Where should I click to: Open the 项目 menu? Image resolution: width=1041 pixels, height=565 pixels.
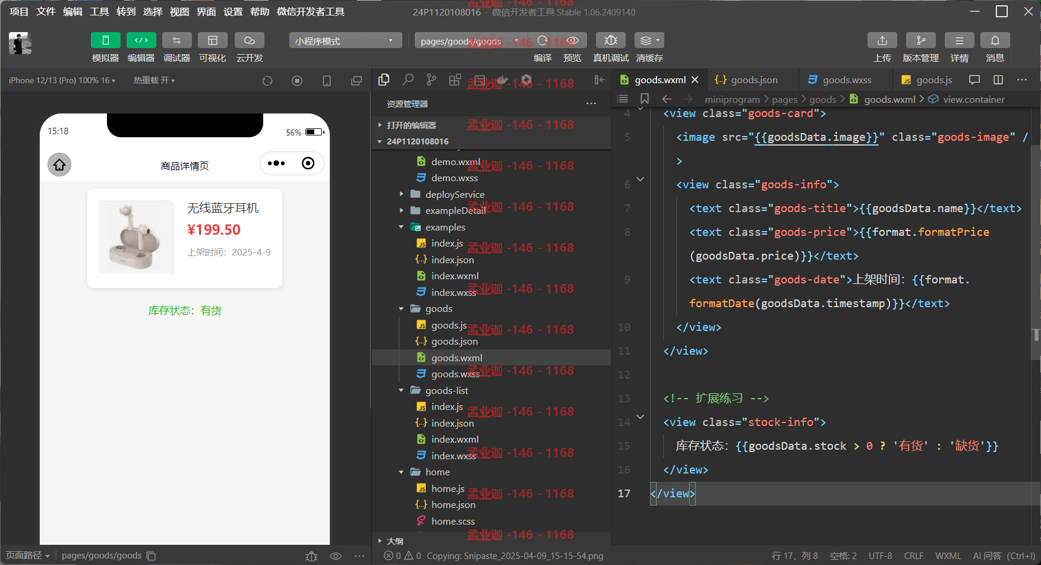coord(19,12)
